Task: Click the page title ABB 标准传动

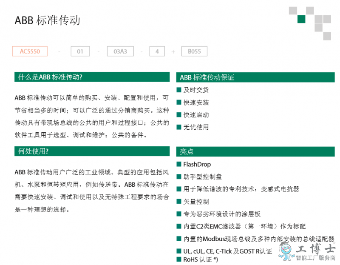Action: click(x=48, y=20)
